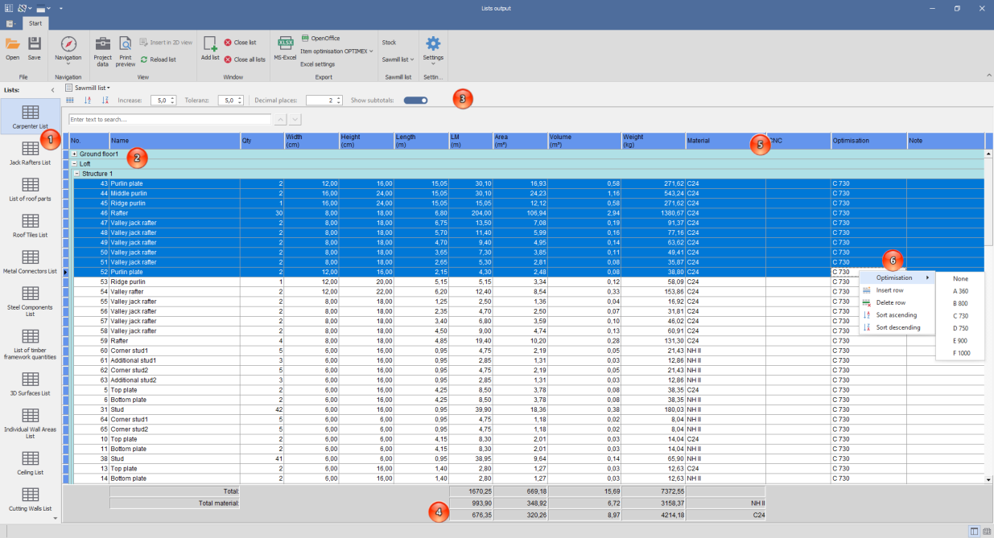Click Stock button in Sawmill list group

389,42
